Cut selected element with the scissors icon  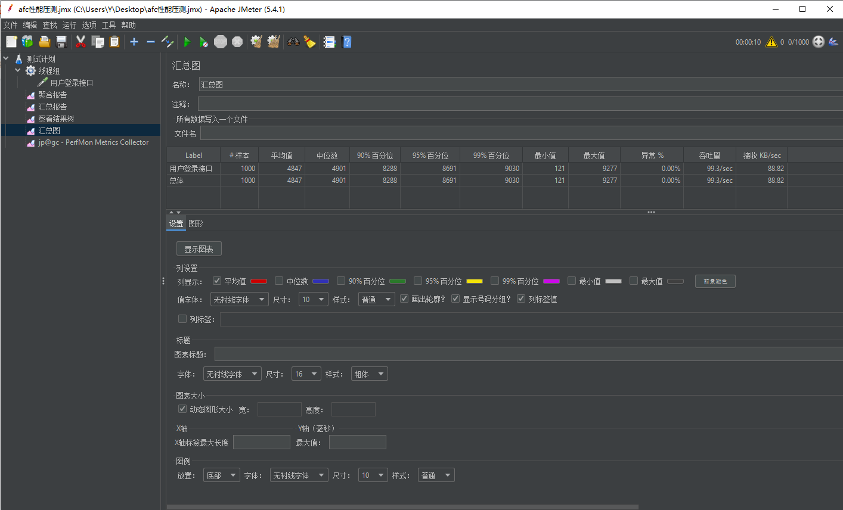(80, 42)
